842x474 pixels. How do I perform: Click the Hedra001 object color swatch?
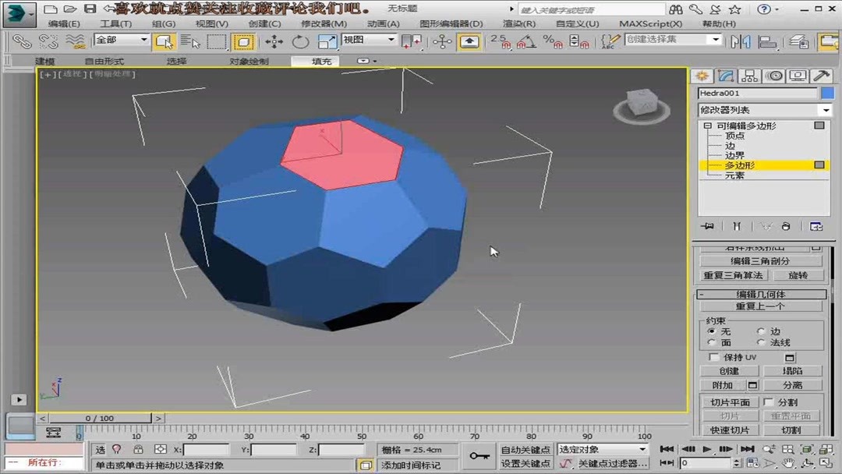click(x=830, y=92)
